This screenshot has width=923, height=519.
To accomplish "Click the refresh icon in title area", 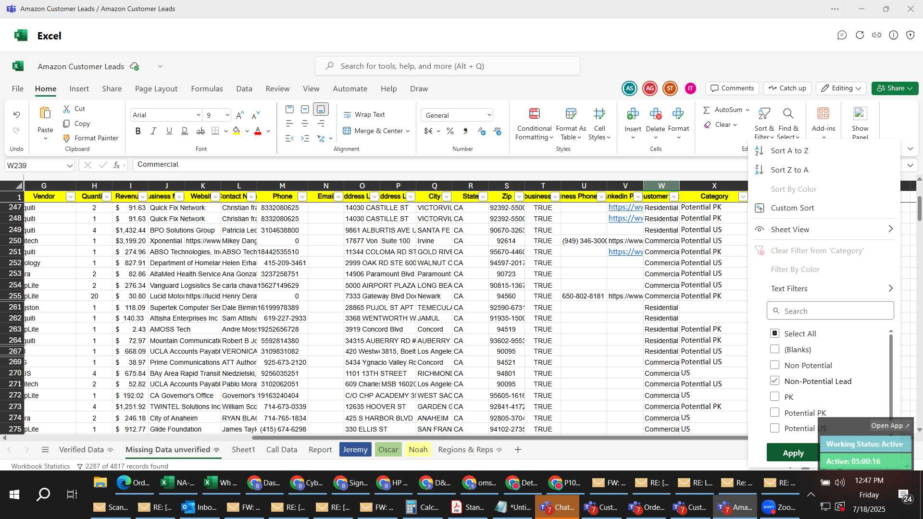I will point(860,35).
